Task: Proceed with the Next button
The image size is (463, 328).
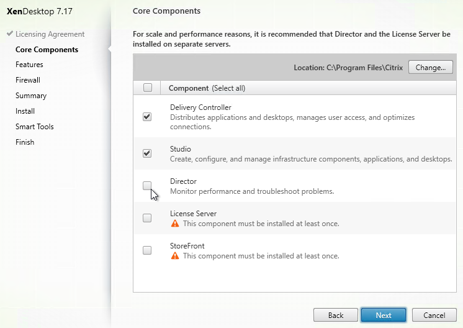Action: coord(384,316)
